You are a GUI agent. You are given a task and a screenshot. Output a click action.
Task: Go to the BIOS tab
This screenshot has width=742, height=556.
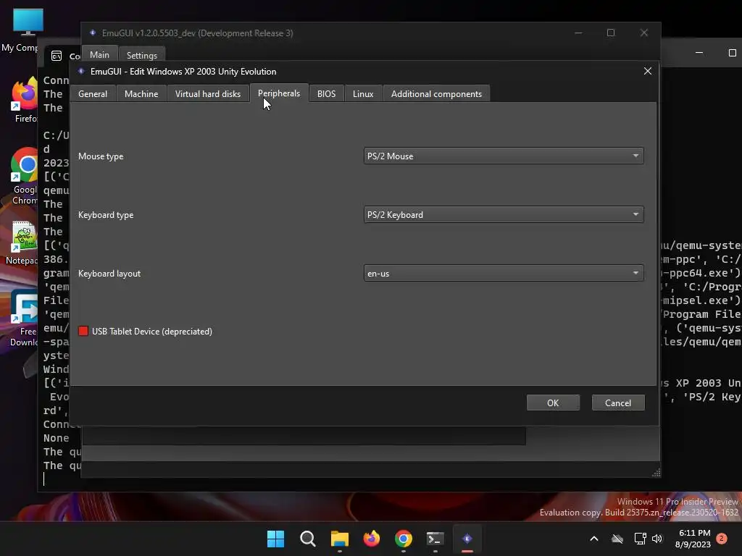pyautogui.click(x=326, y=93)
